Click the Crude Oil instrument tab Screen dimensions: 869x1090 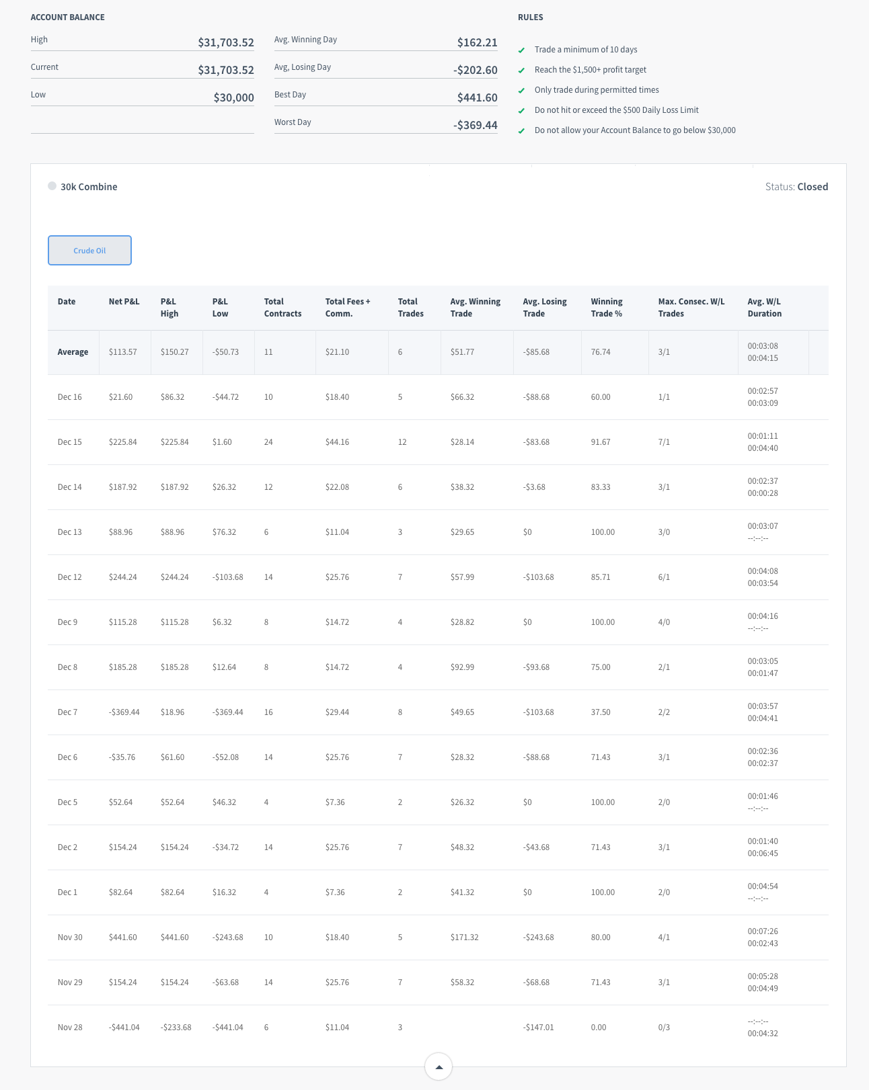tap(89, 251)
